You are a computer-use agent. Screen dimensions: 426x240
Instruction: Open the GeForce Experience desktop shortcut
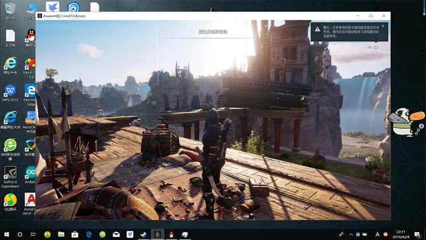point(10,177)
